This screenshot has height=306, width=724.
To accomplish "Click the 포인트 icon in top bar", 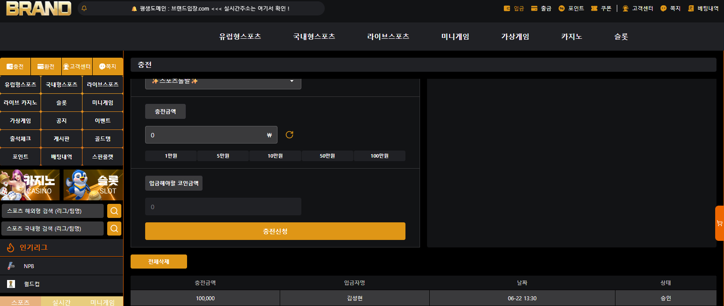I will click(x=561, y=8).
